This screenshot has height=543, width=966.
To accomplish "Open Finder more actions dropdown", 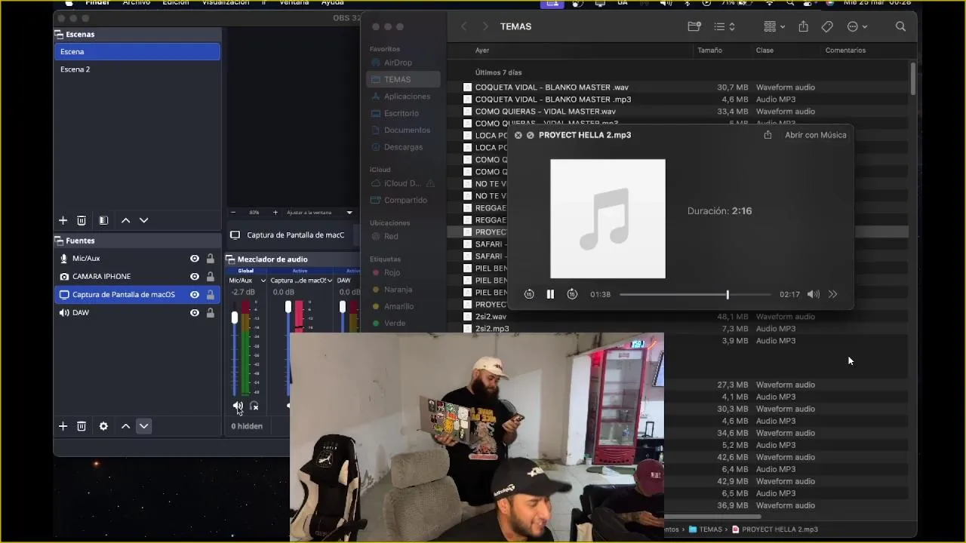I will click(x=857, y=26).
